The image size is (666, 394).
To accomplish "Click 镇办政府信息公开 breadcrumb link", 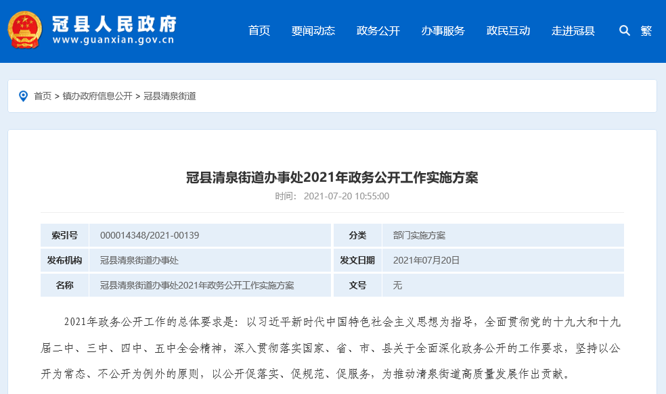I will 97,96.
